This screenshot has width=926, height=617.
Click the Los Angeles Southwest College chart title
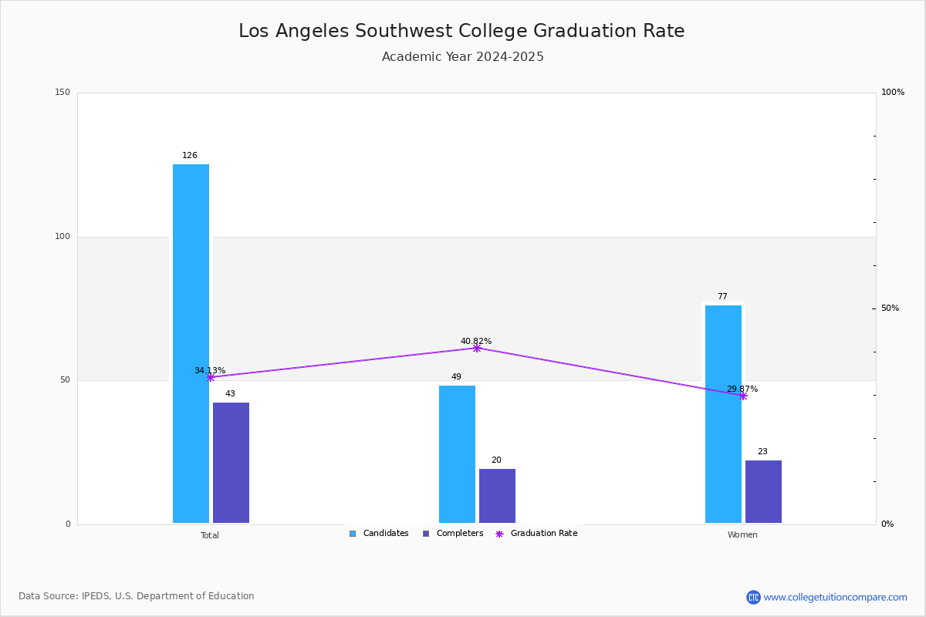pyautogui.click(x=461, y=32)
